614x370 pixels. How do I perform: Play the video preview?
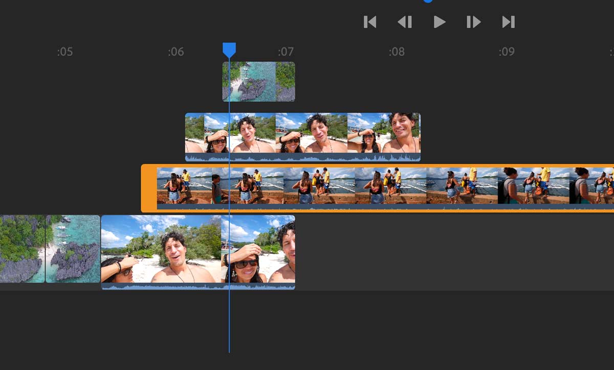pyautogui.click(x=440, y=22)
